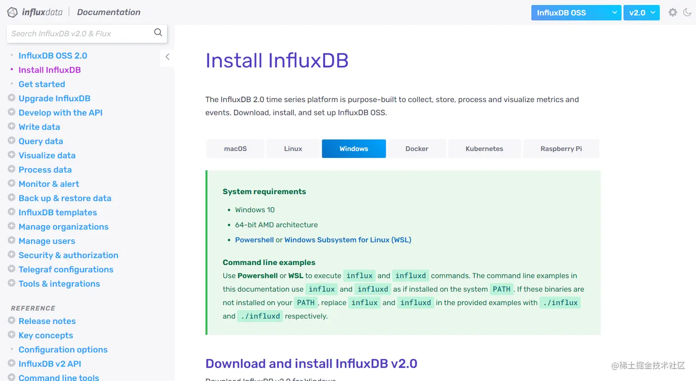The height and width of the screenshot is (381, 696).
Task: Open the v2.0 version dropdown
Action: 642,13
